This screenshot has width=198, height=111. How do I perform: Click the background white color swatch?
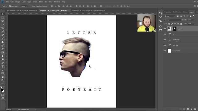click(3, 91)
